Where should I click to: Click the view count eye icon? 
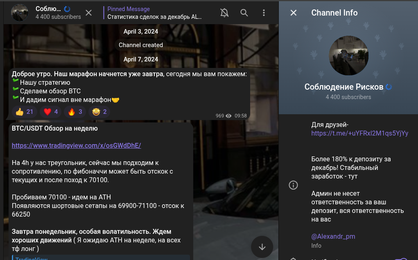(x=229, y=116)
